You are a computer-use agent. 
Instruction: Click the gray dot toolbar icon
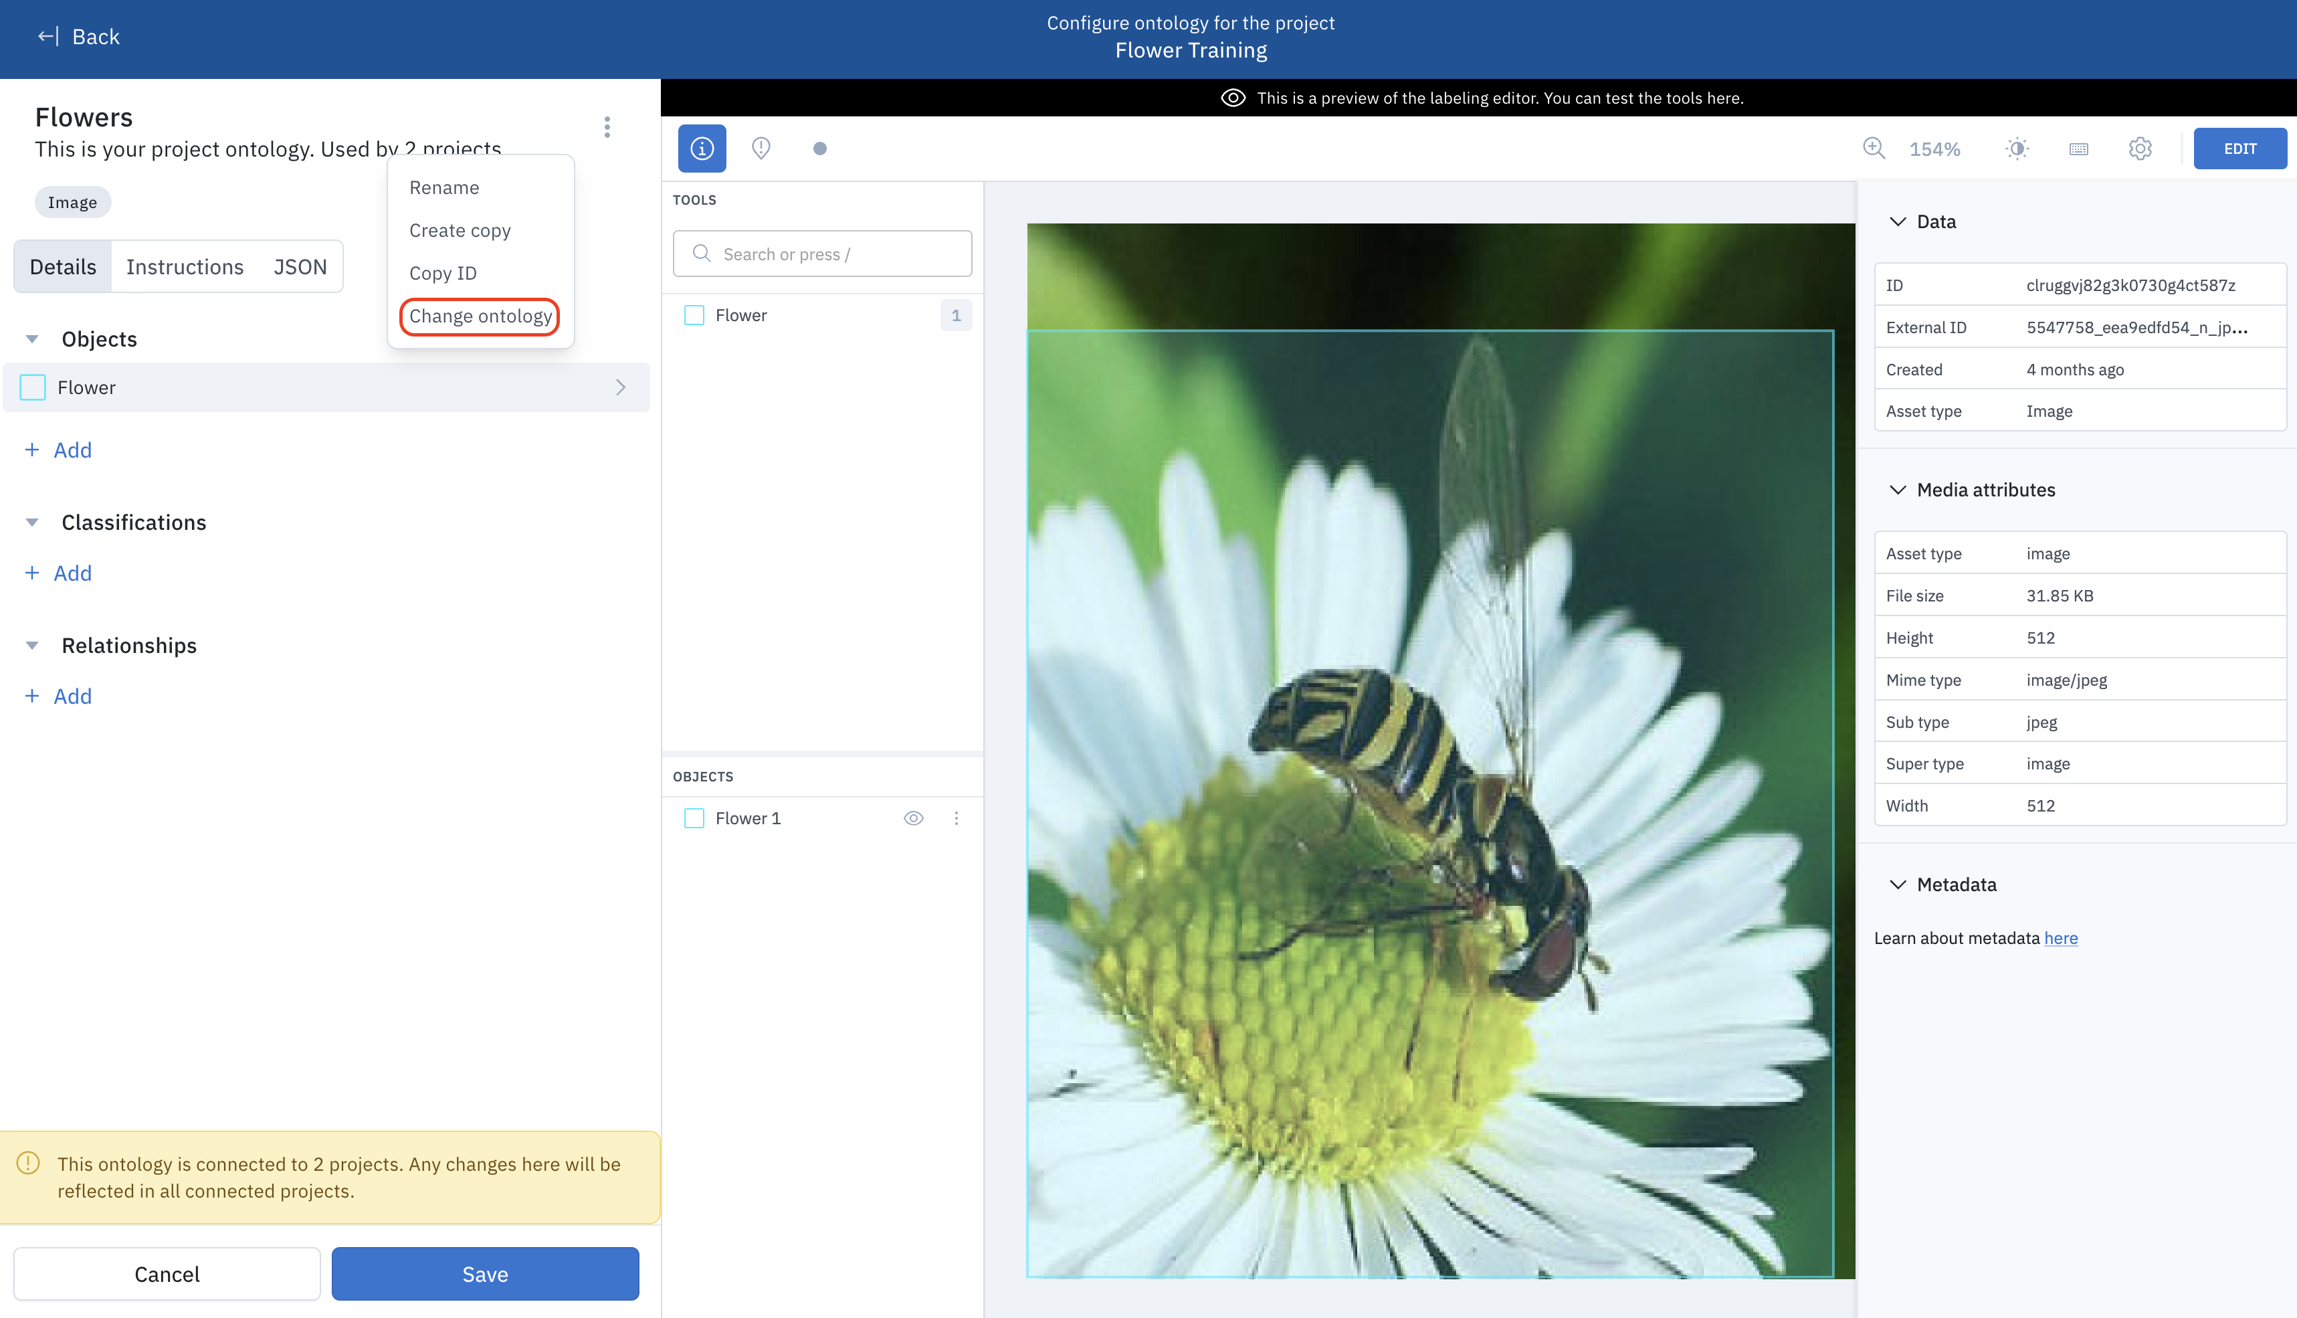(819, 149)
